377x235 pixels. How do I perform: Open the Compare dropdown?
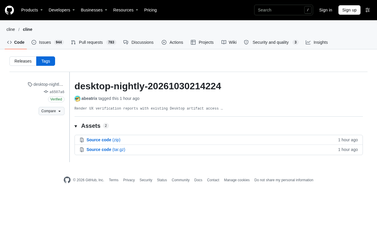click(x=52, y=111)
